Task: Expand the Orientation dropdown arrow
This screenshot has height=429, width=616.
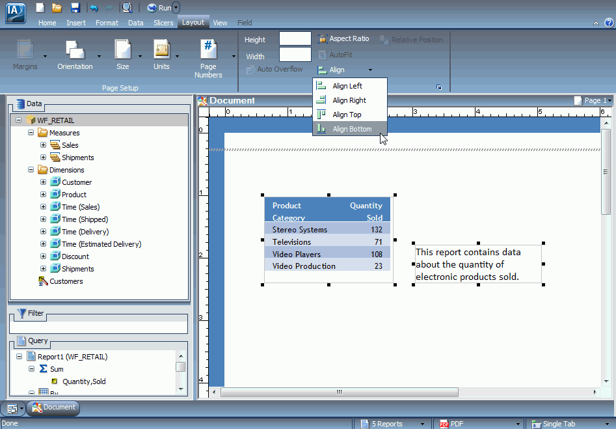Action: tap(99, 56)
